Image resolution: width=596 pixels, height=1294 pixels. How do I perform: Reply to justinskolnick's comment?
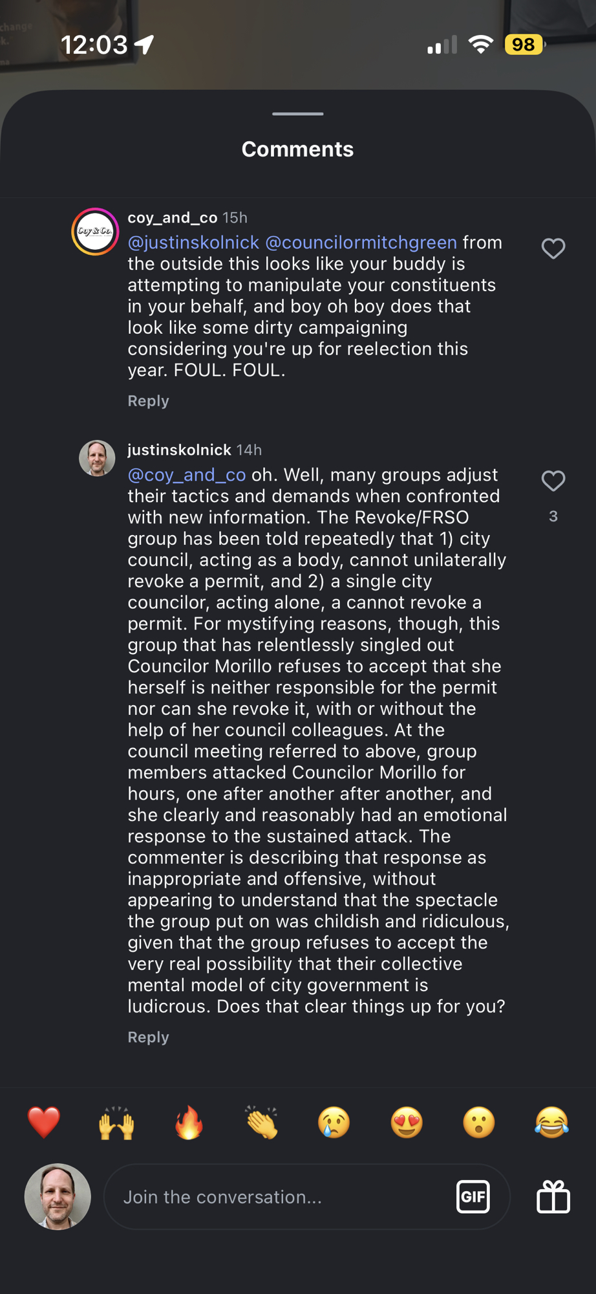click(148, 1037)
